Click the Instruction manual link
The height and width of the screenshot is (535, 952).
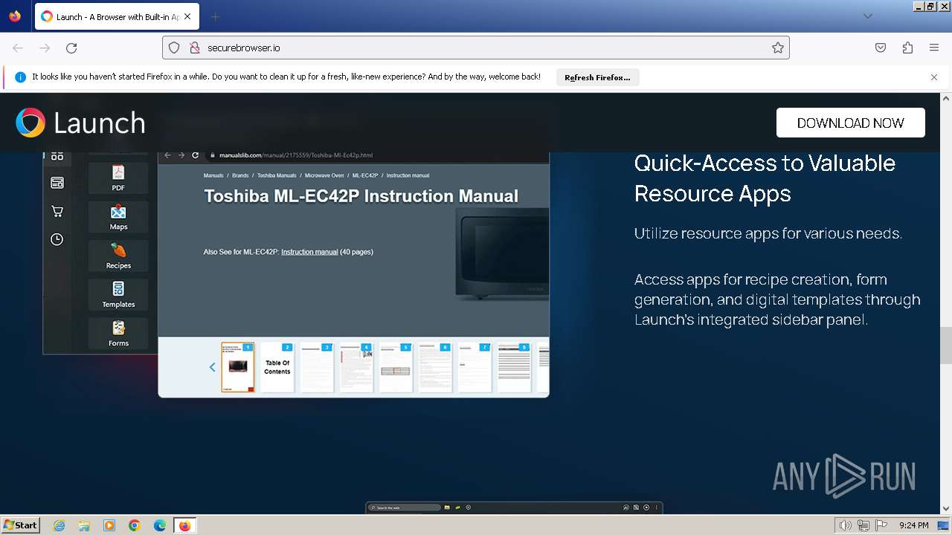(309, 252)
